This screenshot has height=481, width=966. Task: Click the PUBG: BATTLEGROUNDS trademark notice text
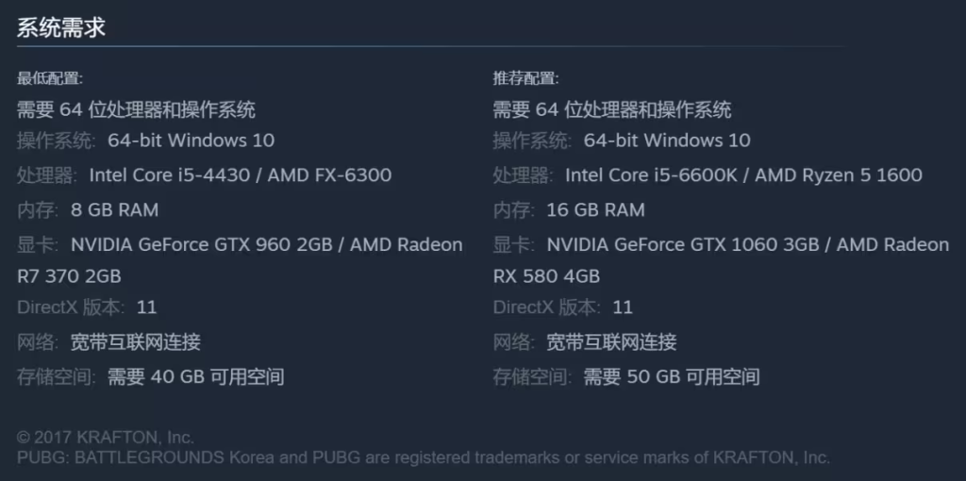(x=424, y=457)
